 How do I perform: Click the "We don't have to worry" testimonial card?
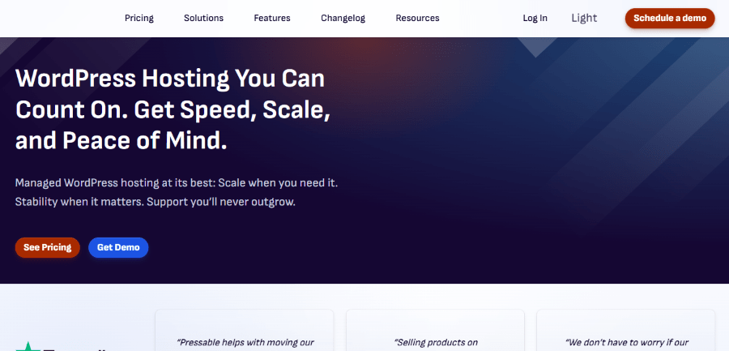pos(626,331)
